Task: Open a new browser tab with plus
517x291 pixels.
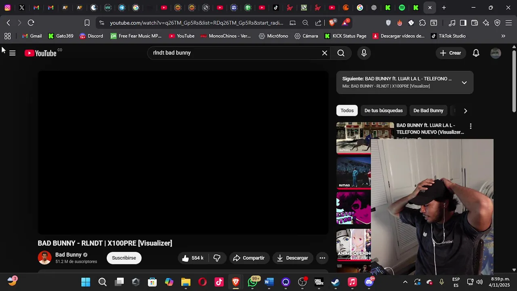Action: tap(443, 8)
